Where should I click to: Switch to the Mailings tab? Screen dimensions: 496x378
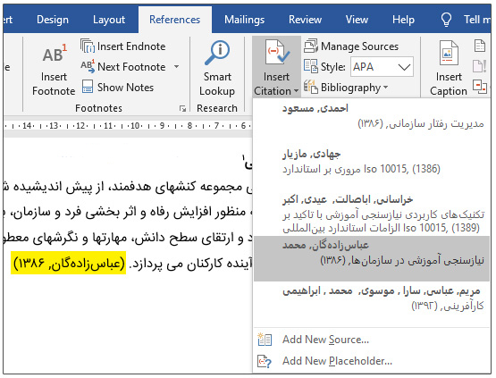coord(244,20)
